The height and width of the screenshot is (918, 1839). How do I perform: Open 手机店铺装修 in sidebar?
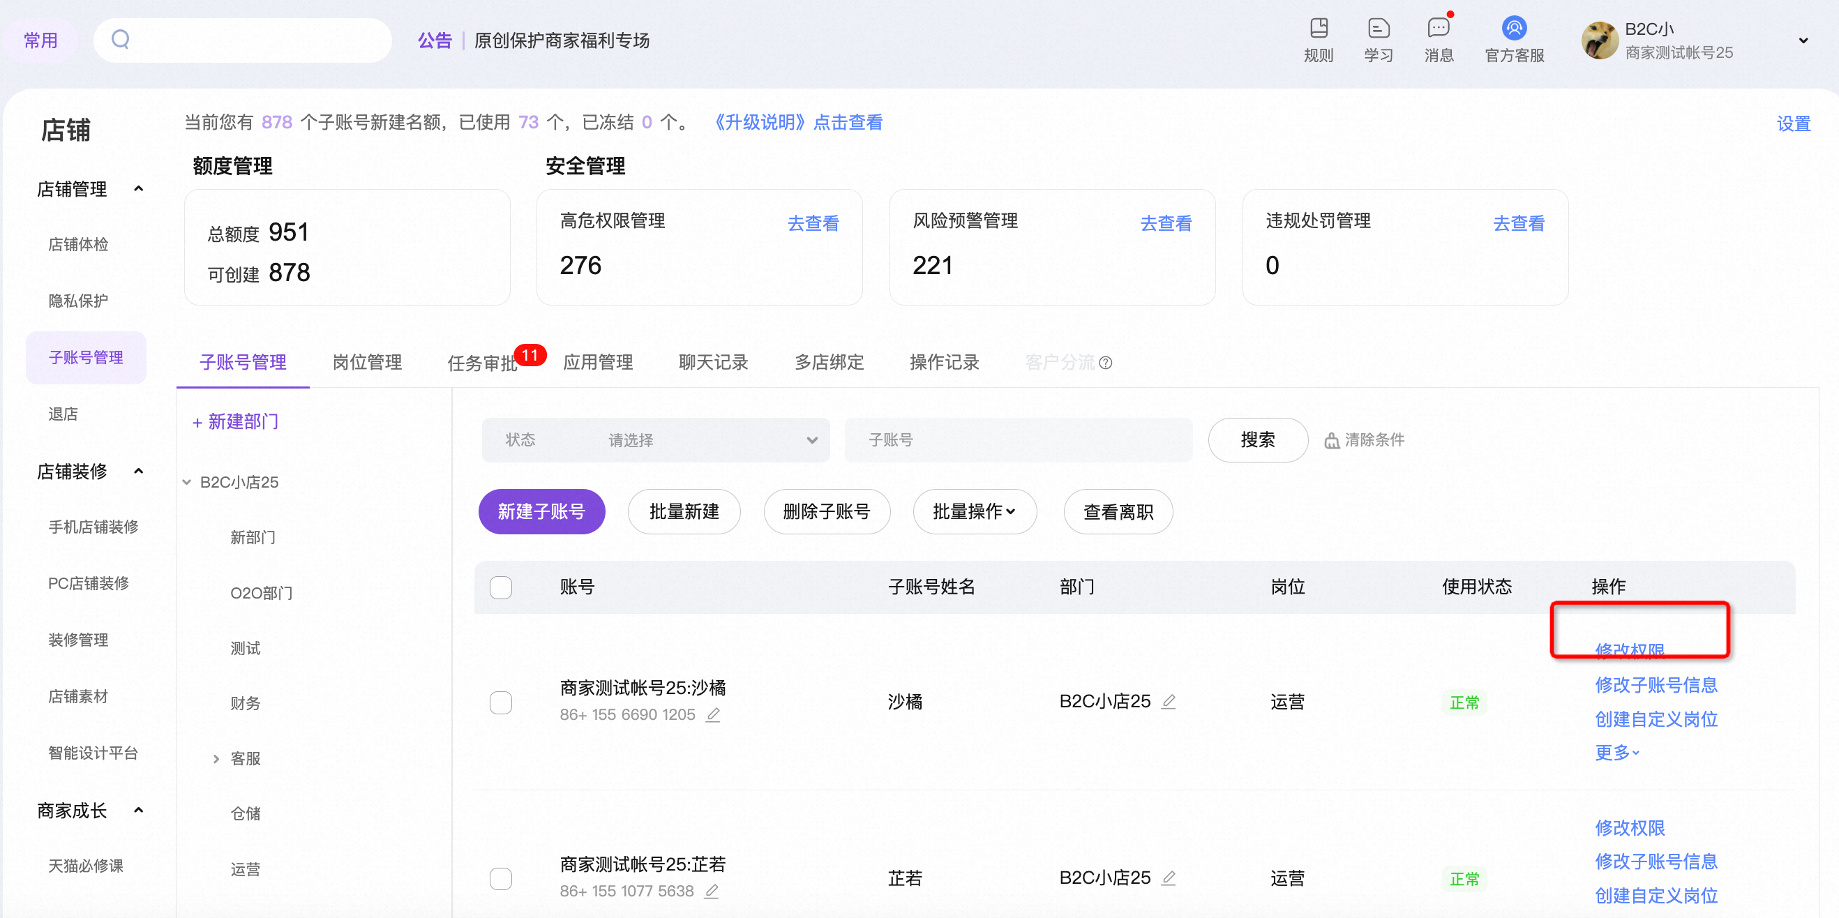[93, 527]
